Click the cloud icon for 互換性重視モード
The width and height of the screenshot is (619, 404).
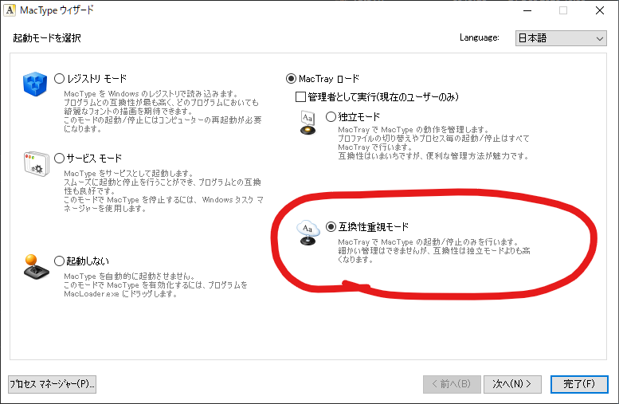point(308,231)
